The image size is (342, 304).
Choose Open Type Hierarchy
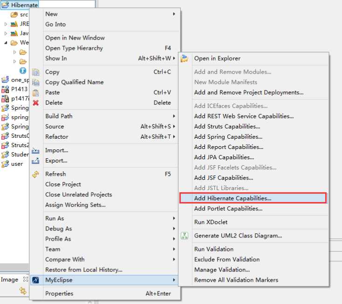pos(105,48)
